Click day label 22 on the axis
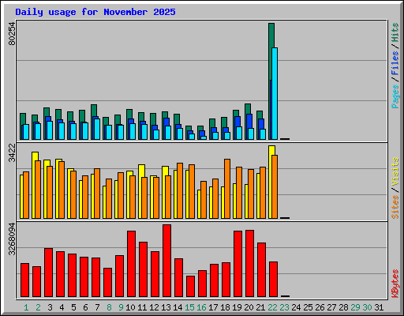This screenshot has height=316, width=404. (x=272, y=307)
